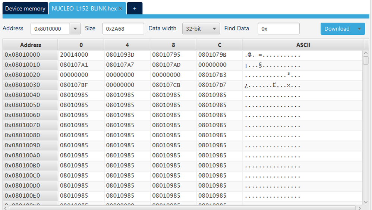Click vertical scrollbar down arrow
The height and width of the screenshot is (210, 372).
coord(366,202)
